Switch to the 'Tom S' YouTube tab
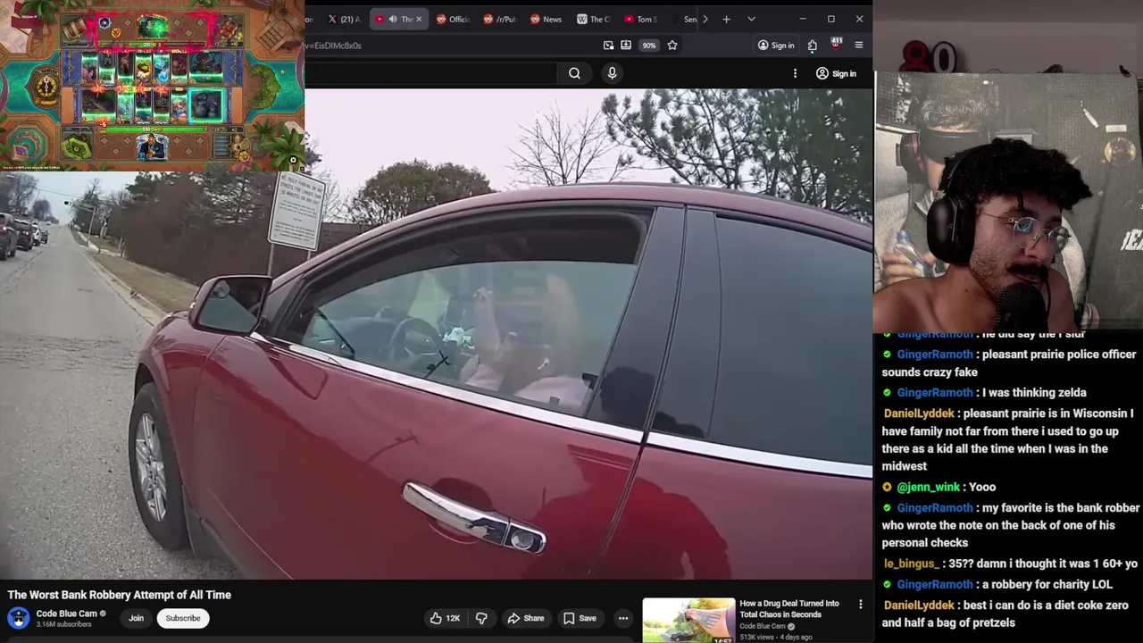 click(x=641, y=19)
